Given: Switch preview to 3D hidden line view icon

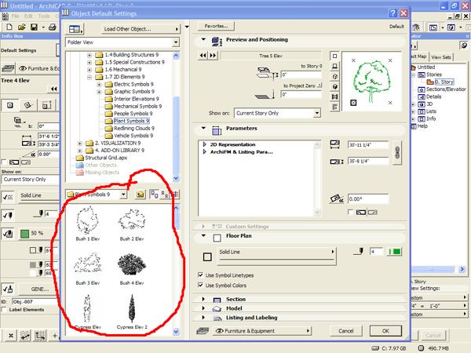Looking at the screenshot, I should pos(335,76).
